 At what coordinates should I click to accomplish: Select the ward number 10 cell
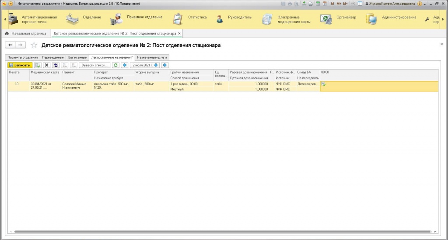(x=18, y=86)
